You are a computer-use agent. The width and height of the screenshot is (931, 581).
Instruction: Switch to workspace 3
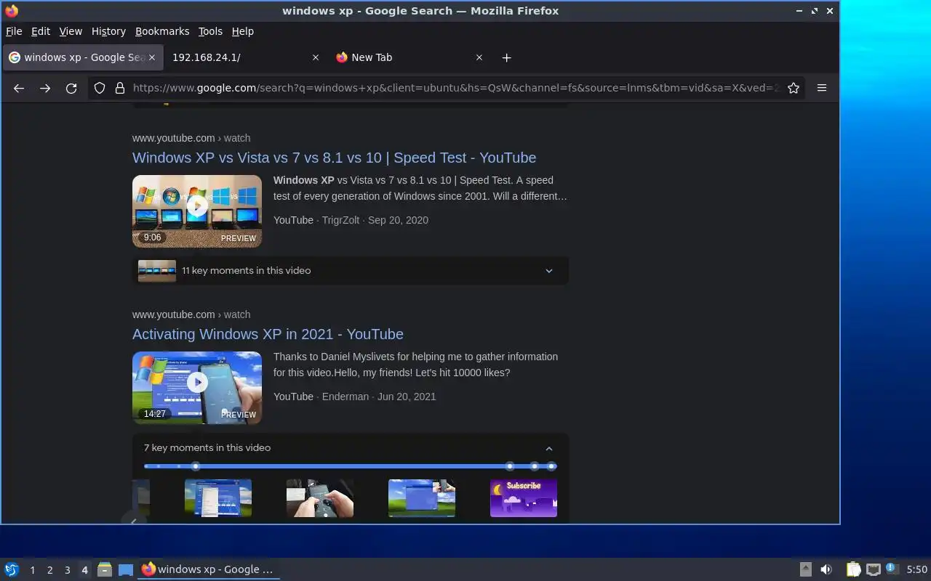pos(67,570)
